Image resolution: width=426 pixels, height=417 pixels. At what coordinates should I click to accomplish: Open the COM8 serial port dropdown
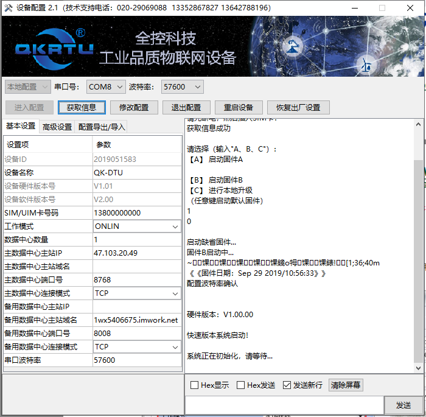[x=106, y=87]
